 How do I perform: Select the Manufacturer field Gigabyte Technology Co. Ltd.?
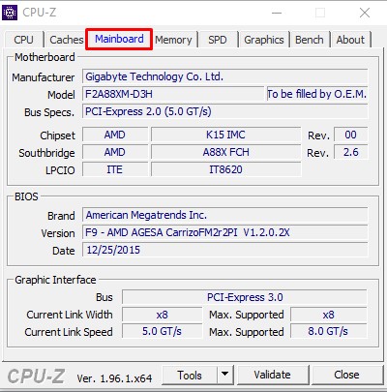point(225,76)
